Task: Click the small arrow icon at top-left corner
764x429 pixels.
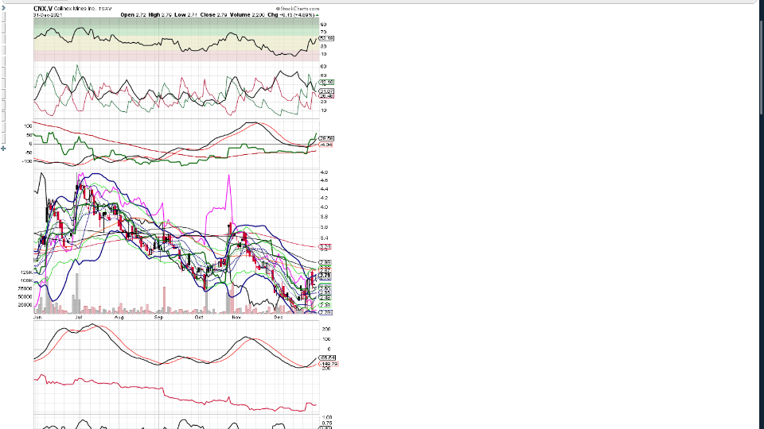Action: [2, 9]
